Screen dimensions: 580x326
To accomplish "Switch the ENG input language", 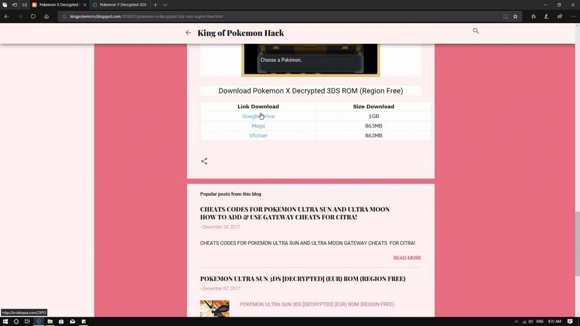I will pos(540,321).
